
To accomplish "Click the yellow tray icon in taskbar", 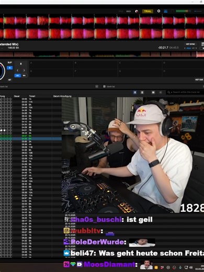I will click(x=156, y=267).
